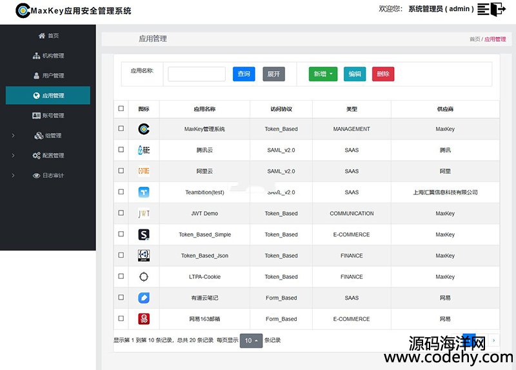Screen dimensions: 516x370
Task: Click the Teambition app icon
Action: tap(144, 192)
